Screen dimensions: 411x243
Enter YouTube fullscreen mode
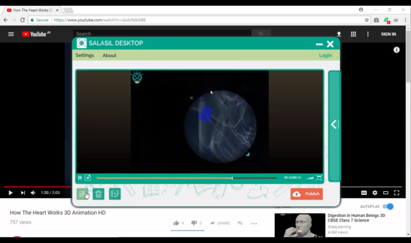pyautogui.click(x=397, y=193)
